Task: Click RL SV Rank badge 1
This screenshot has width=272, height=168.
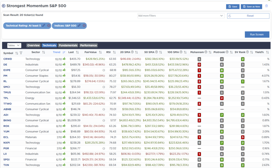Action: [x=243, y=81]
